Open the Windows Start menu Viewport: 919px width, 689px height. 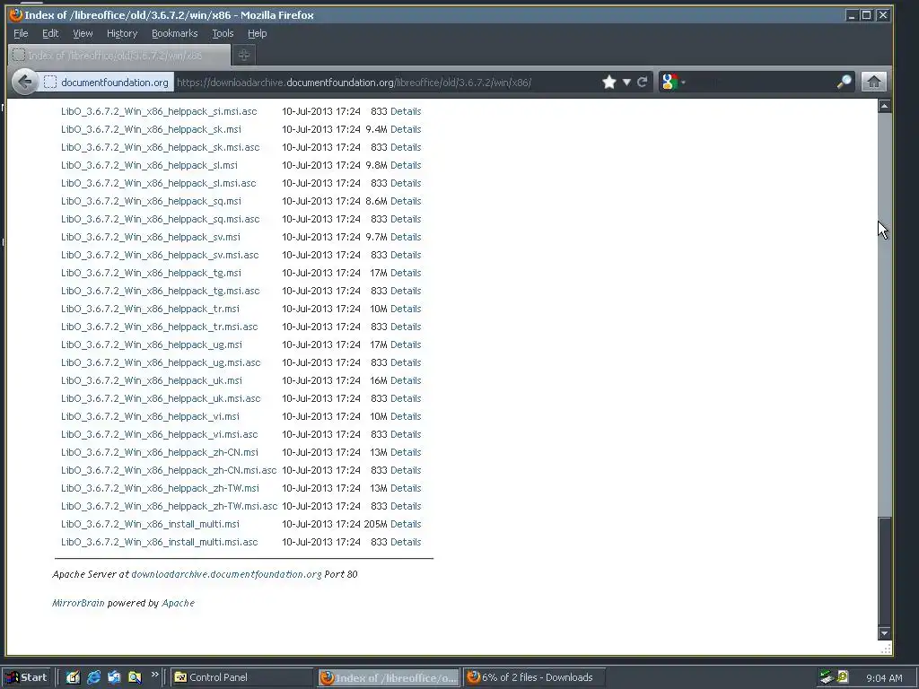tap(27, 677)
